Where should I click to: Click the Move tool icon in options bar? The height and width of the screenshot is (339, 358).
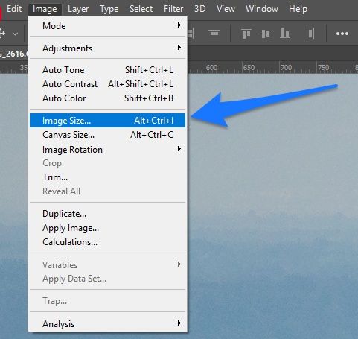pyautogui.click(x=2, y=34)
